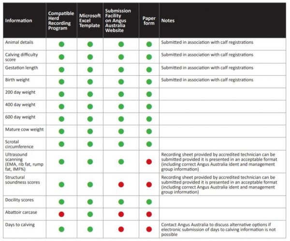Click the red Paper form dot for Ultrasound scanning
The image size is (290, 241).
pyautogui.click(x=149, y=161)
